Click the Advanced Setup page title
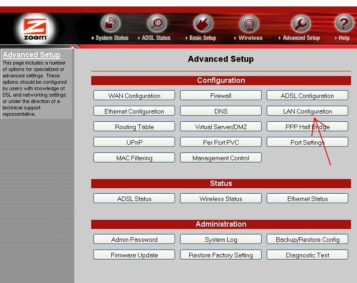 tap(220, 59)
